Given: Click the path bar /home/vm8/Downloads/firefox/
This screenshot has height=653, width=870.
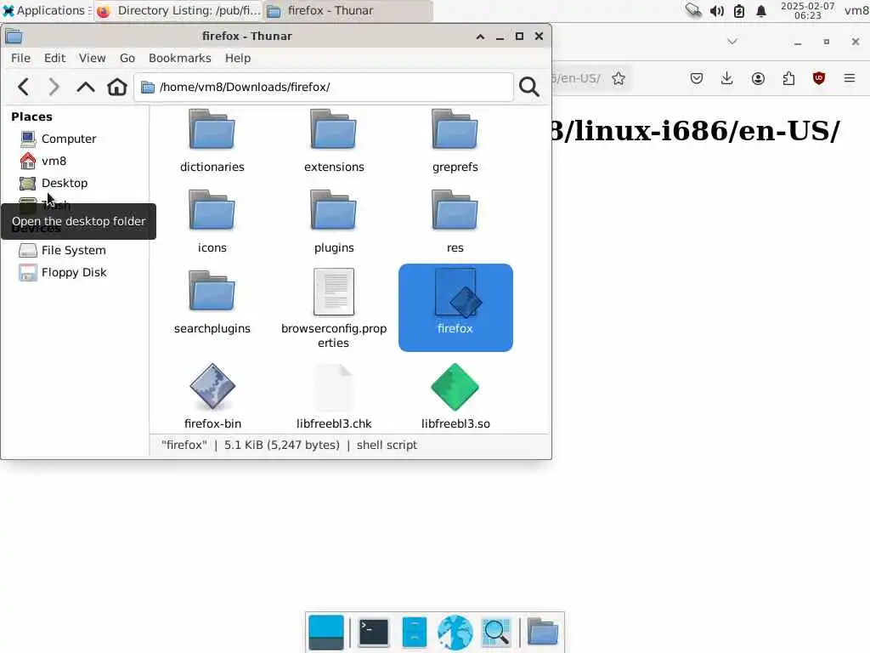Looking at the screenshot, I should [x=324, y=88].
